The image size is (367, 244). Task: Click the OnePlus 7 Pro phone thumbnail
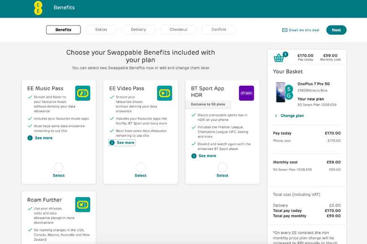(281, 92)
